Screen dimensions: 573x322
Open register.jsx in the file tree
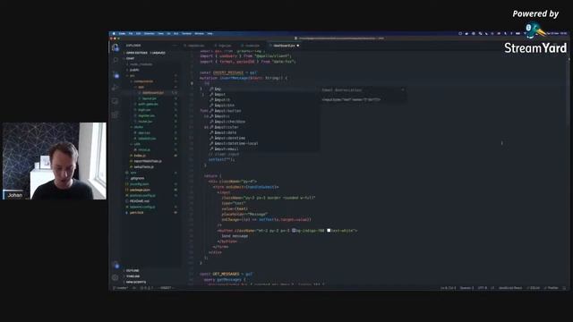[x=146, y=115]
